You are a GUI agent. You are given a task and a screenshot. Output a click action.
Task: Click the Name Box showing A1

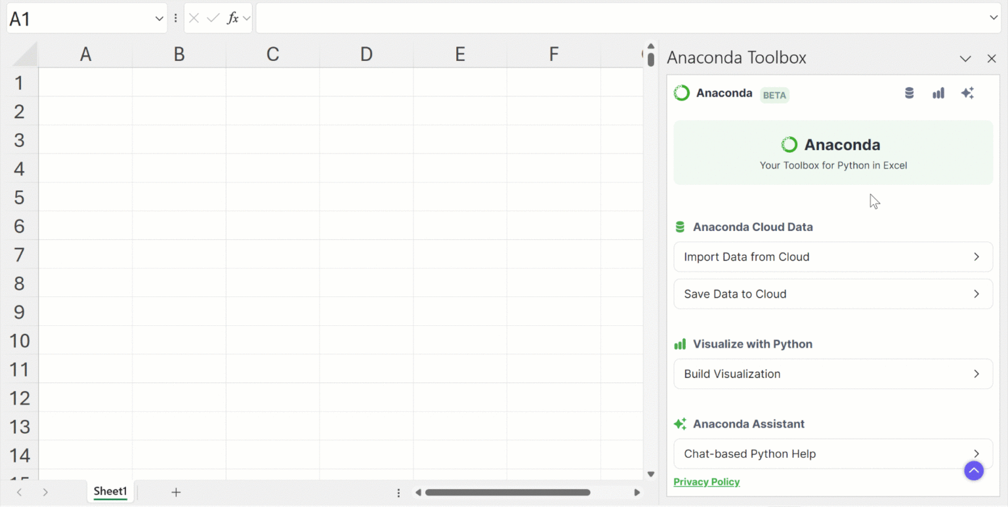(79, 18)
